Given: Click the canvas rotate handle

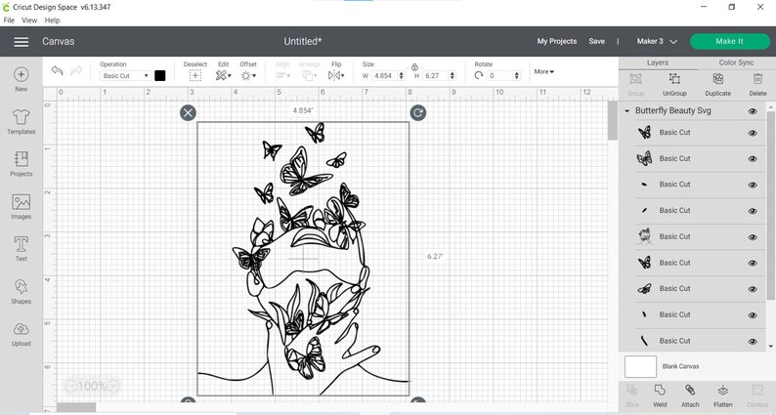Looking at the screenshot, I should point(418,112).
